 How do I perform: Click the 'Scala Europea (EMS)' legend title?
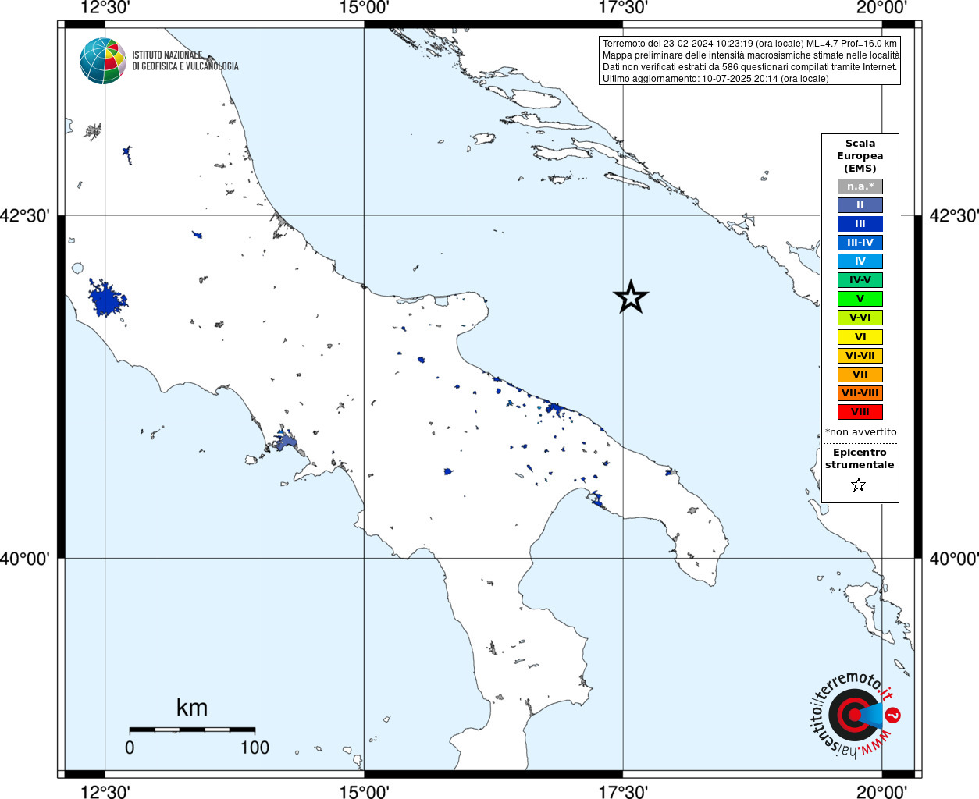860,156
